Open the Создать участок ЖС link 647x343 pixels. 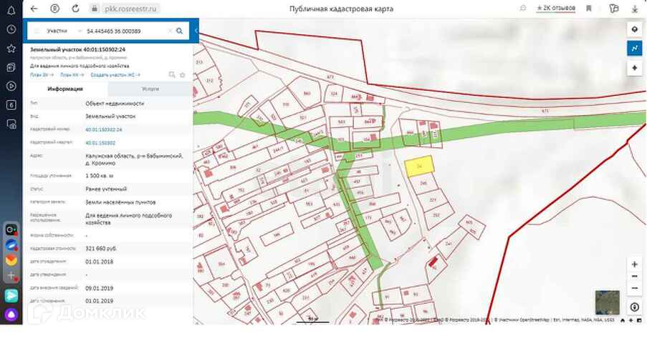(x=115, y=75)
